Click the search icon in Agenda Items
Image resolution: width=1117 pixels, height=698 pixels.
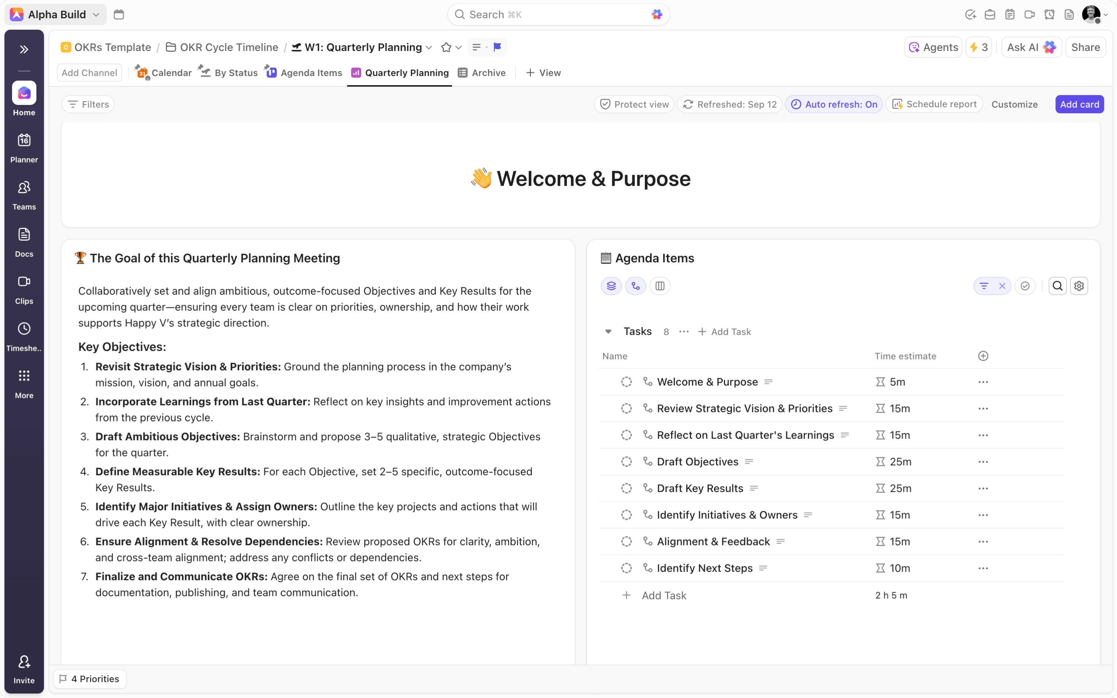pos(1057,286)
